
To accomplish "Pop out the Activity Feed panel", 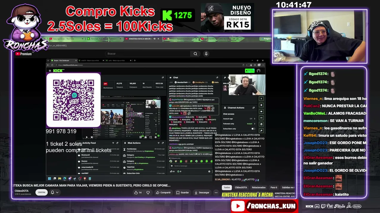I will click(118, 143).
